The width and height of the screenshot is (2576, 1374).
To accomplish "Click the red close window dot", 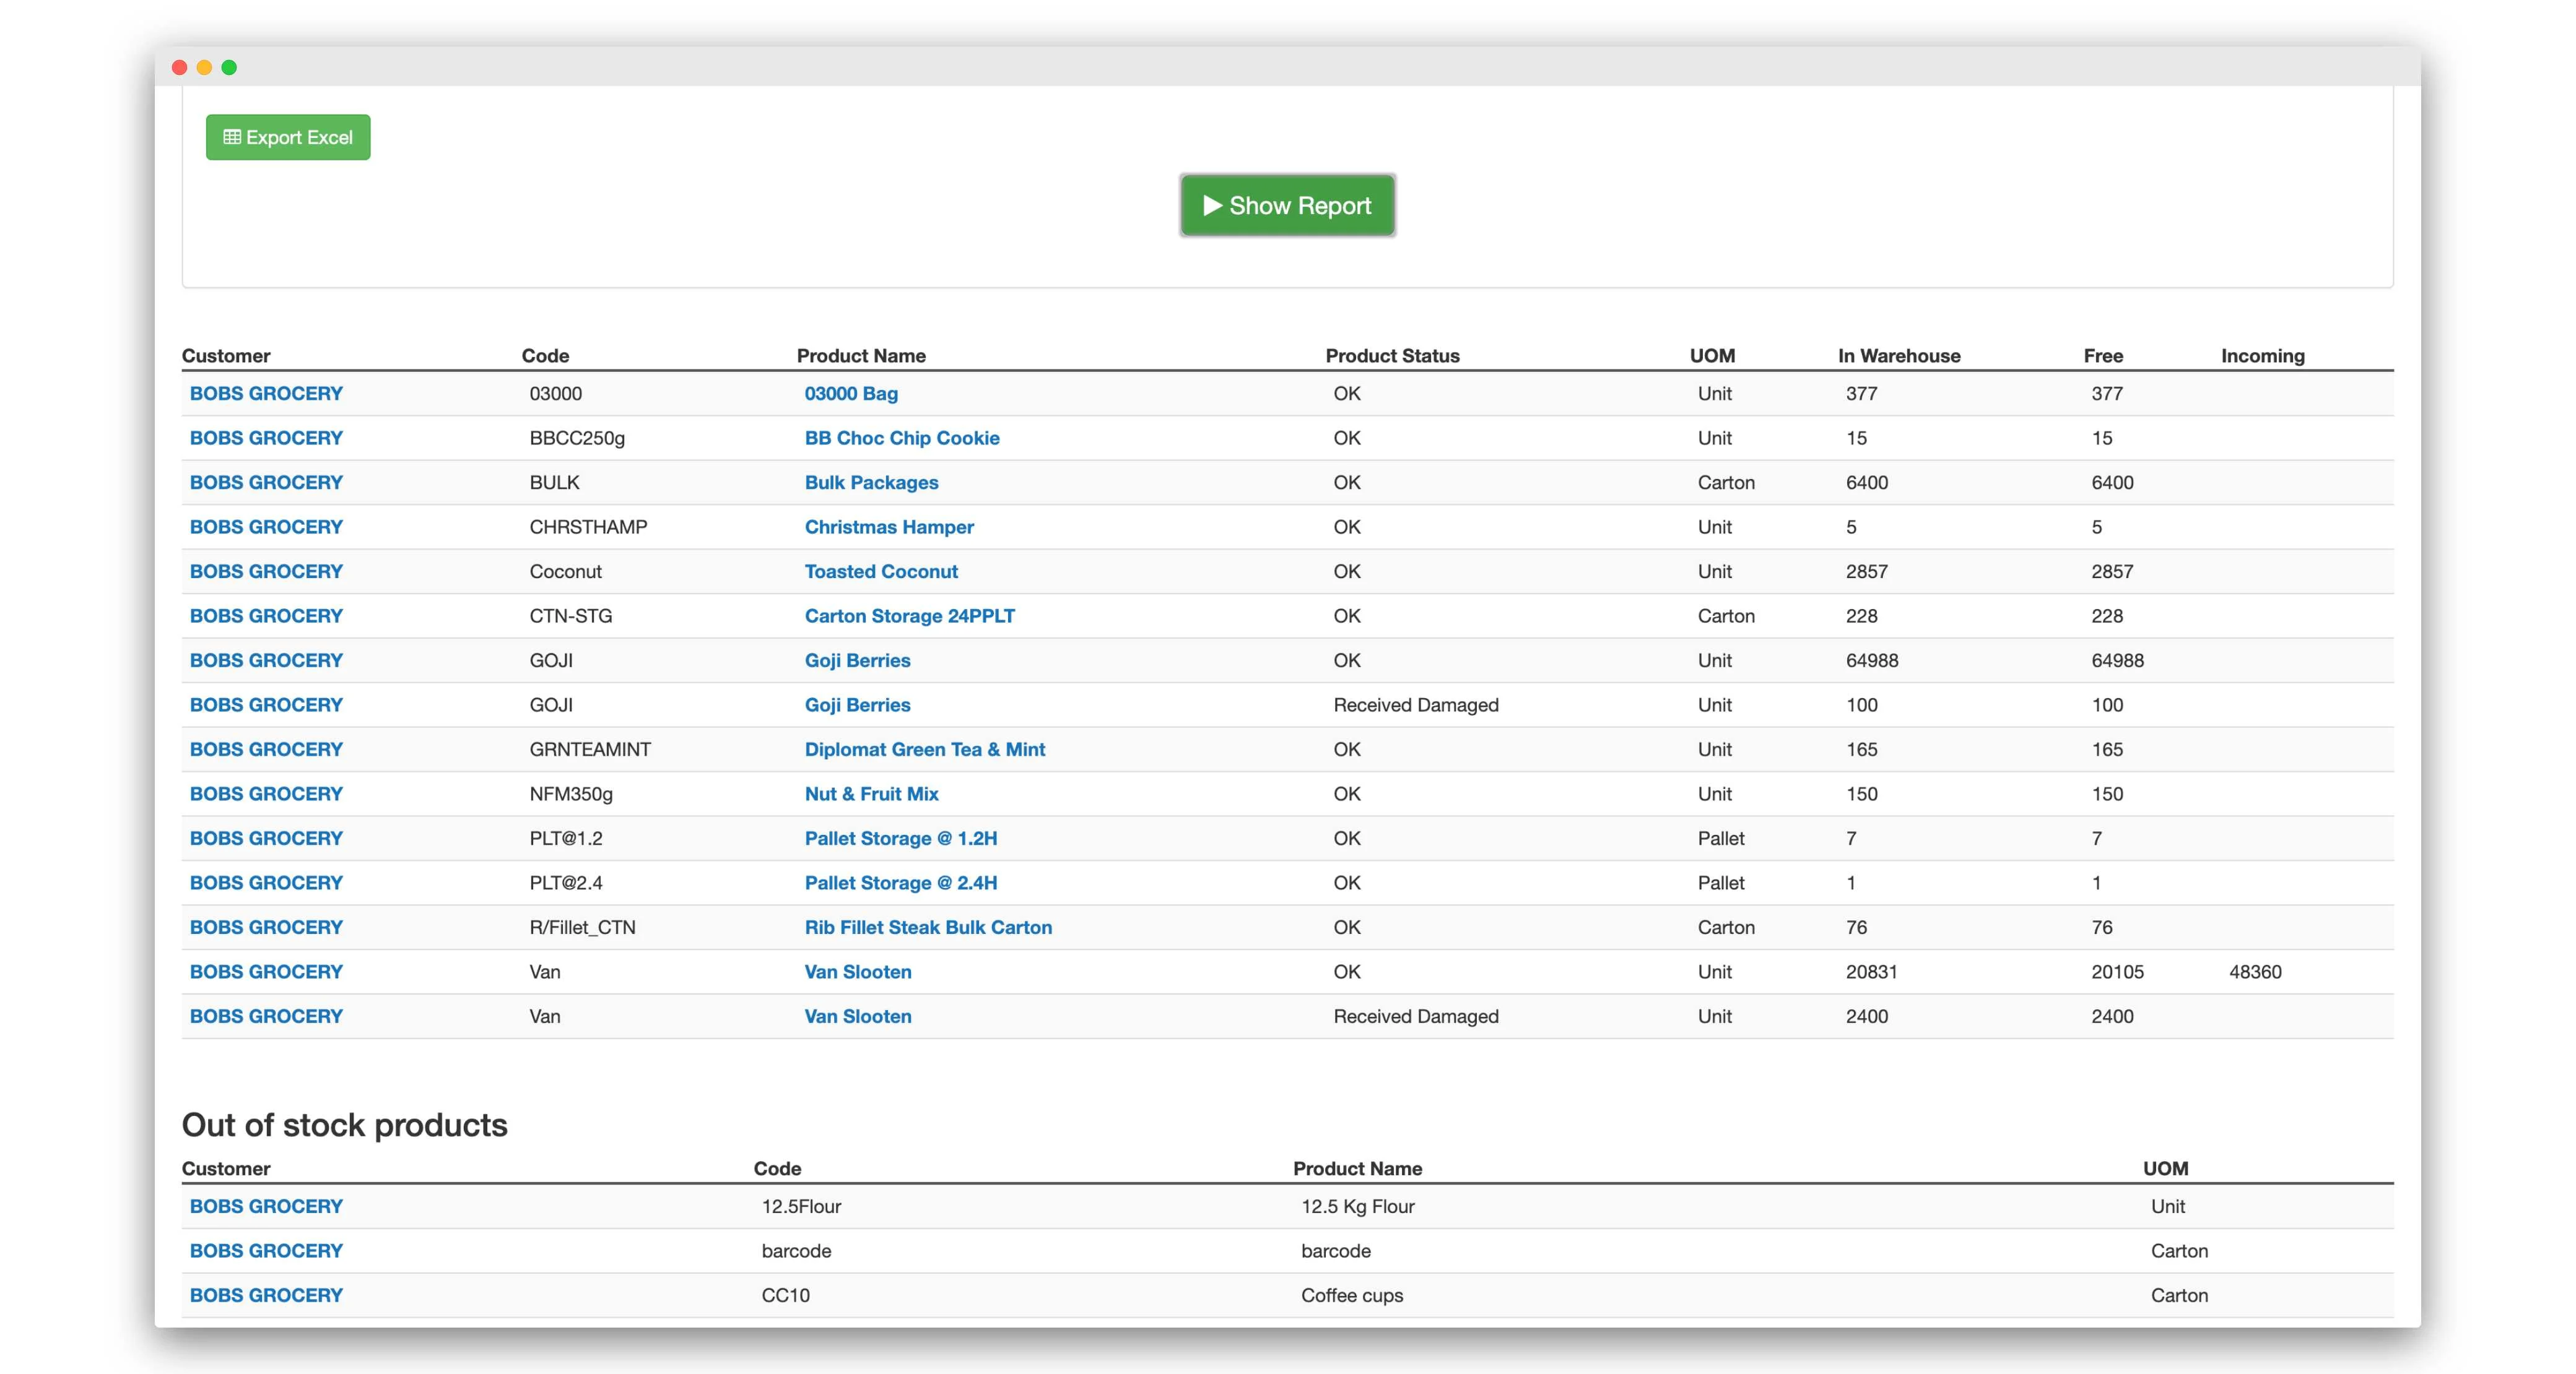I will point(180,67).
